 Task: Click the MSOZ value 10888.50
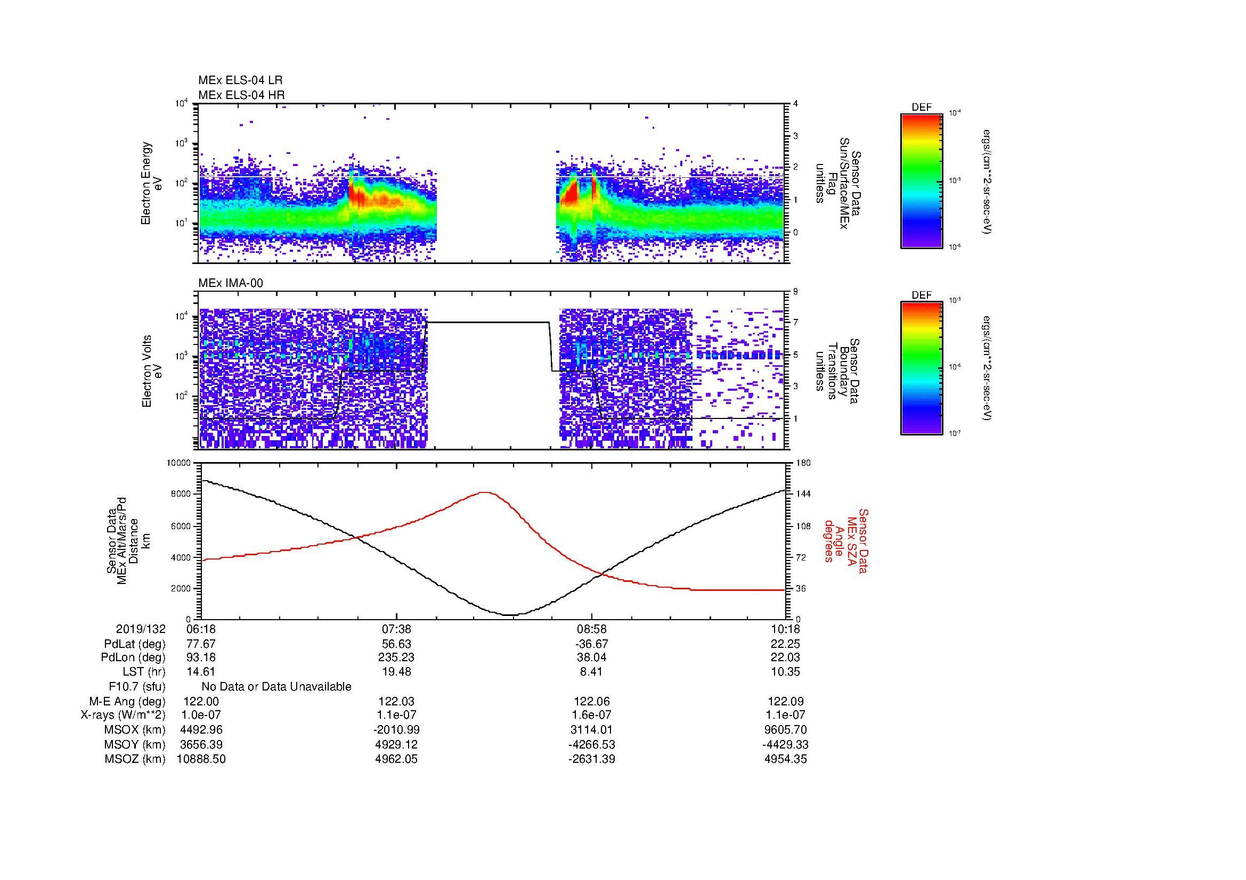(201, 759)
